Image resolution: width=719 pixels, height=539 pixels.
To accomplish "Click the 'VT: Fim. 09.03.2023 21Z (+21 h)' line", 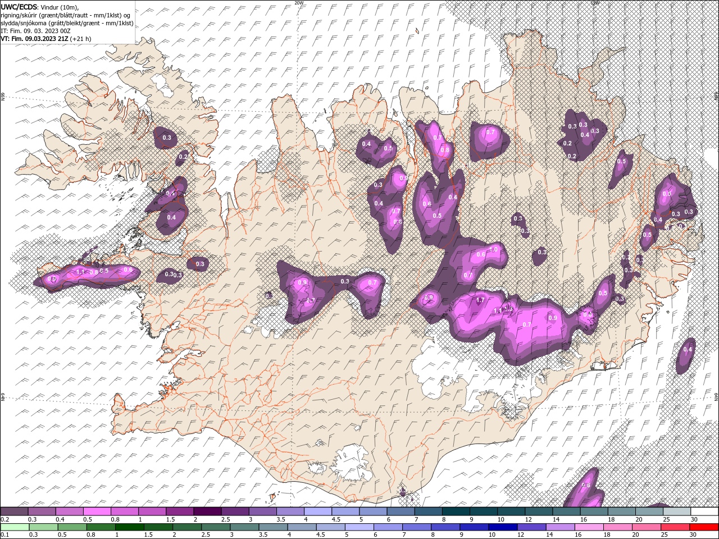I will point(45,39).
